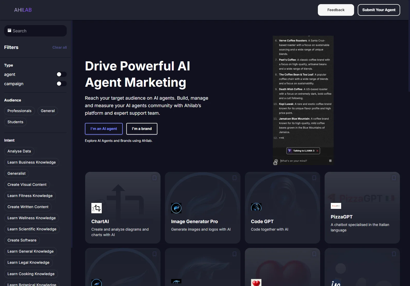410x286 pixels.
Task: Bookmark the ChartAI card
Action: (x=155, y=178)
